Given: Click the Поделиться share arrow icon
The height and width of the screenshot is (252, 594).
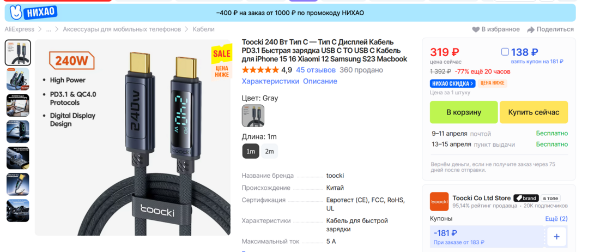Looking at the screenshot, I should [531, 29].
